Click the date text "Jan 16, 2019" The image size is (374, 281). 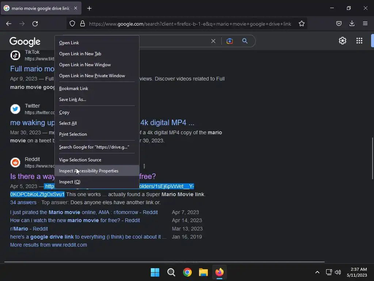tap(187, 237)
